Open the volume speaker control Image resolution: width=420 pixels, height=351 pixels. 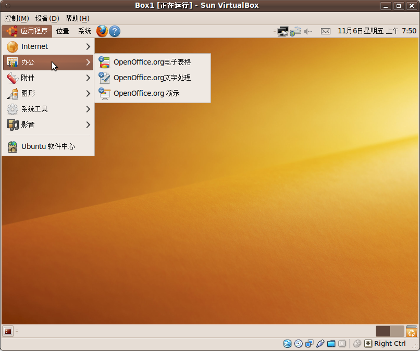tap(308, 32)
